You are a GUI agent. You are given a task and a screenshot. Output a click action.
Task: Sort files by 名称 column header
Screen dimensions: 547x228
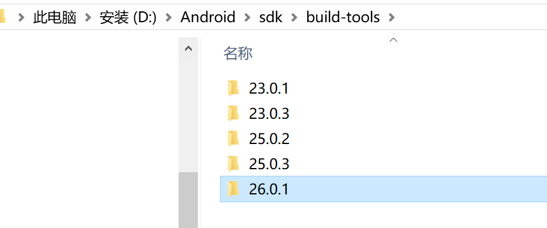(x=238, y=53)
